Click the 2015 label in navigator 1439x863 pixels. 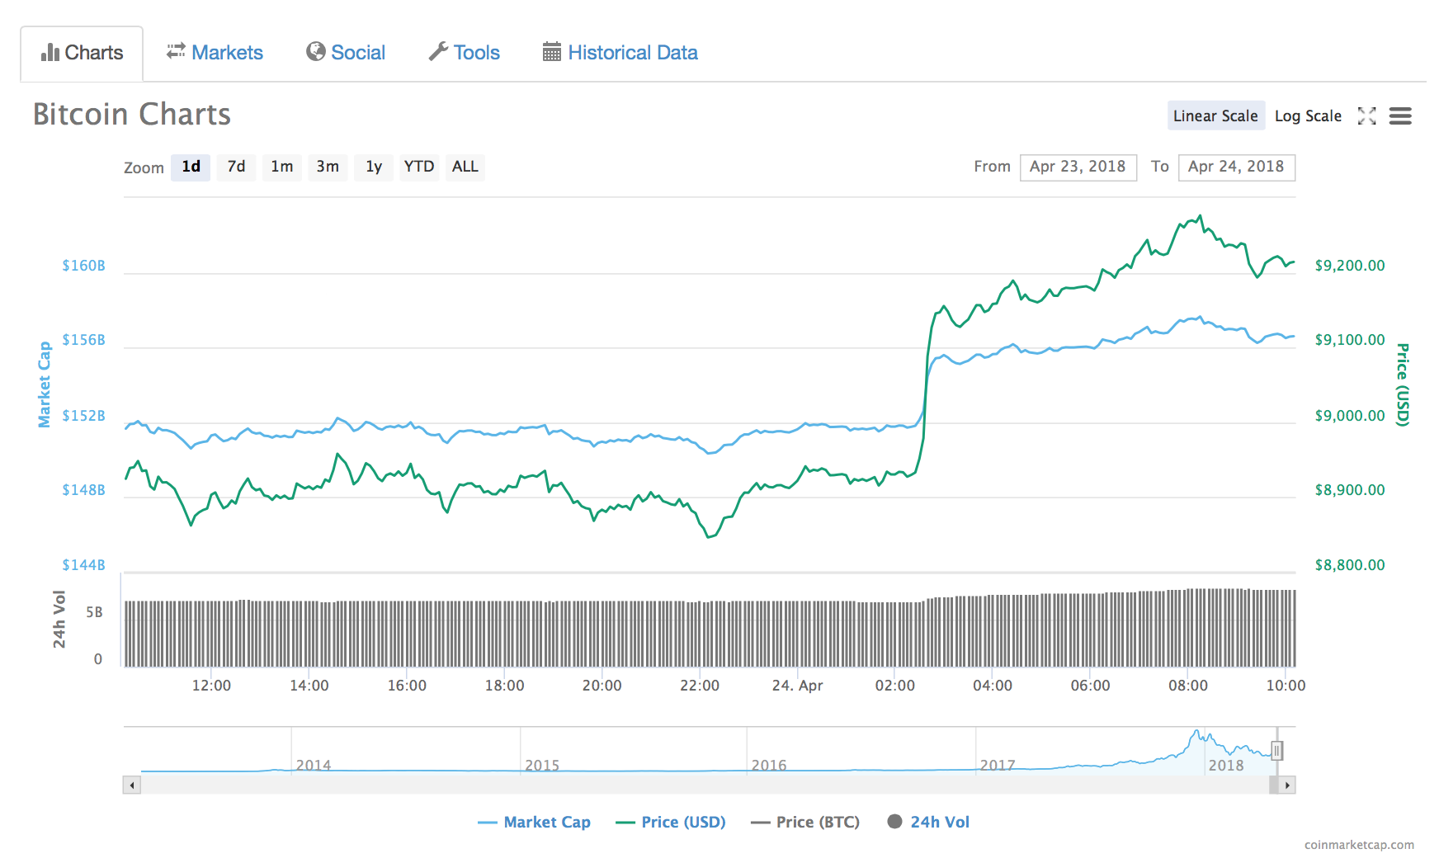(542, 766)
